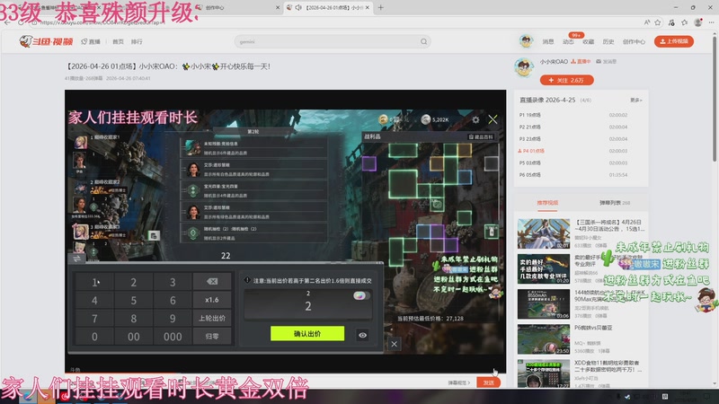Click the keypad backspace icon
Image resolution: width=719 pixels, height=404 pixels.
click(212, 282)
